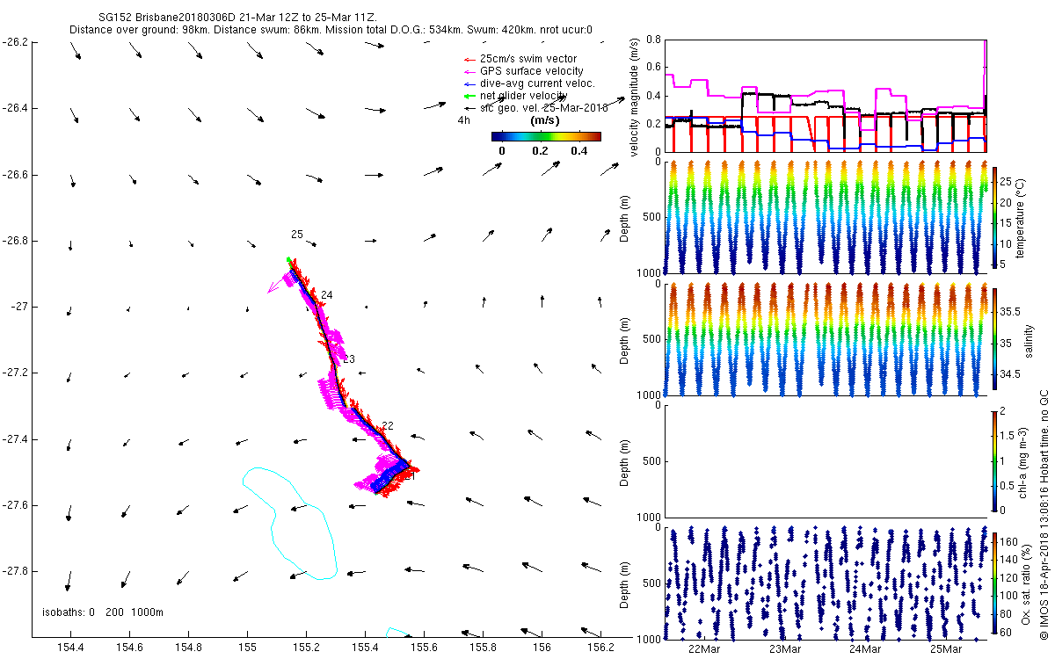Click the map longitude tick '156.2'
This screenshot has width=1055, height=659.
coord(600,648)
